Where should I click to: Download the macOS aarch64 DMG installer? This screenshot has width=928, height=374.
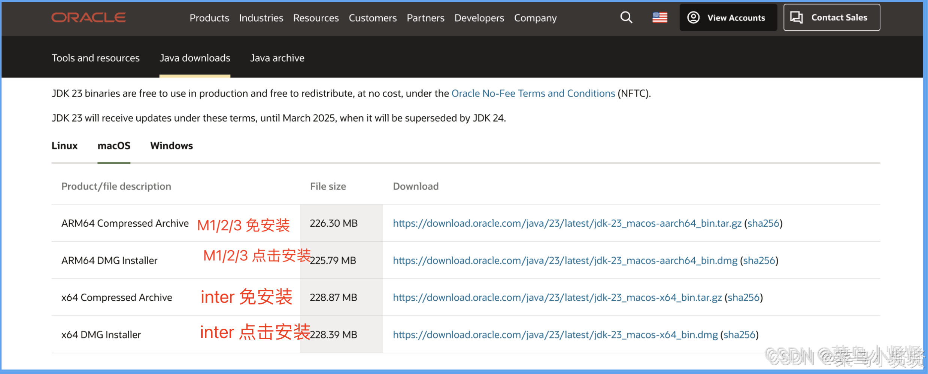(x=565, y=260)
